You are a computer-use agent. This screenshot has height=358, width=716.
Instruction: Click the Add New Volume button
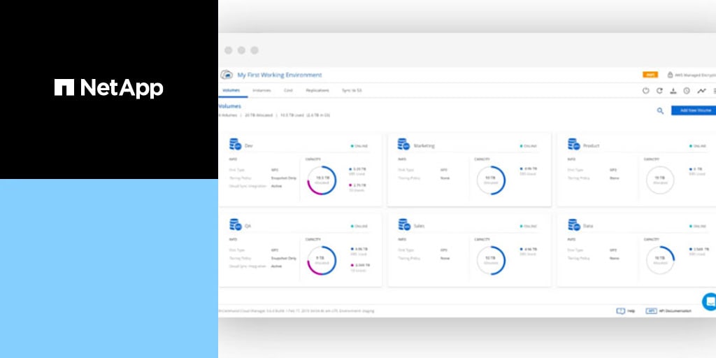point(693,110)
